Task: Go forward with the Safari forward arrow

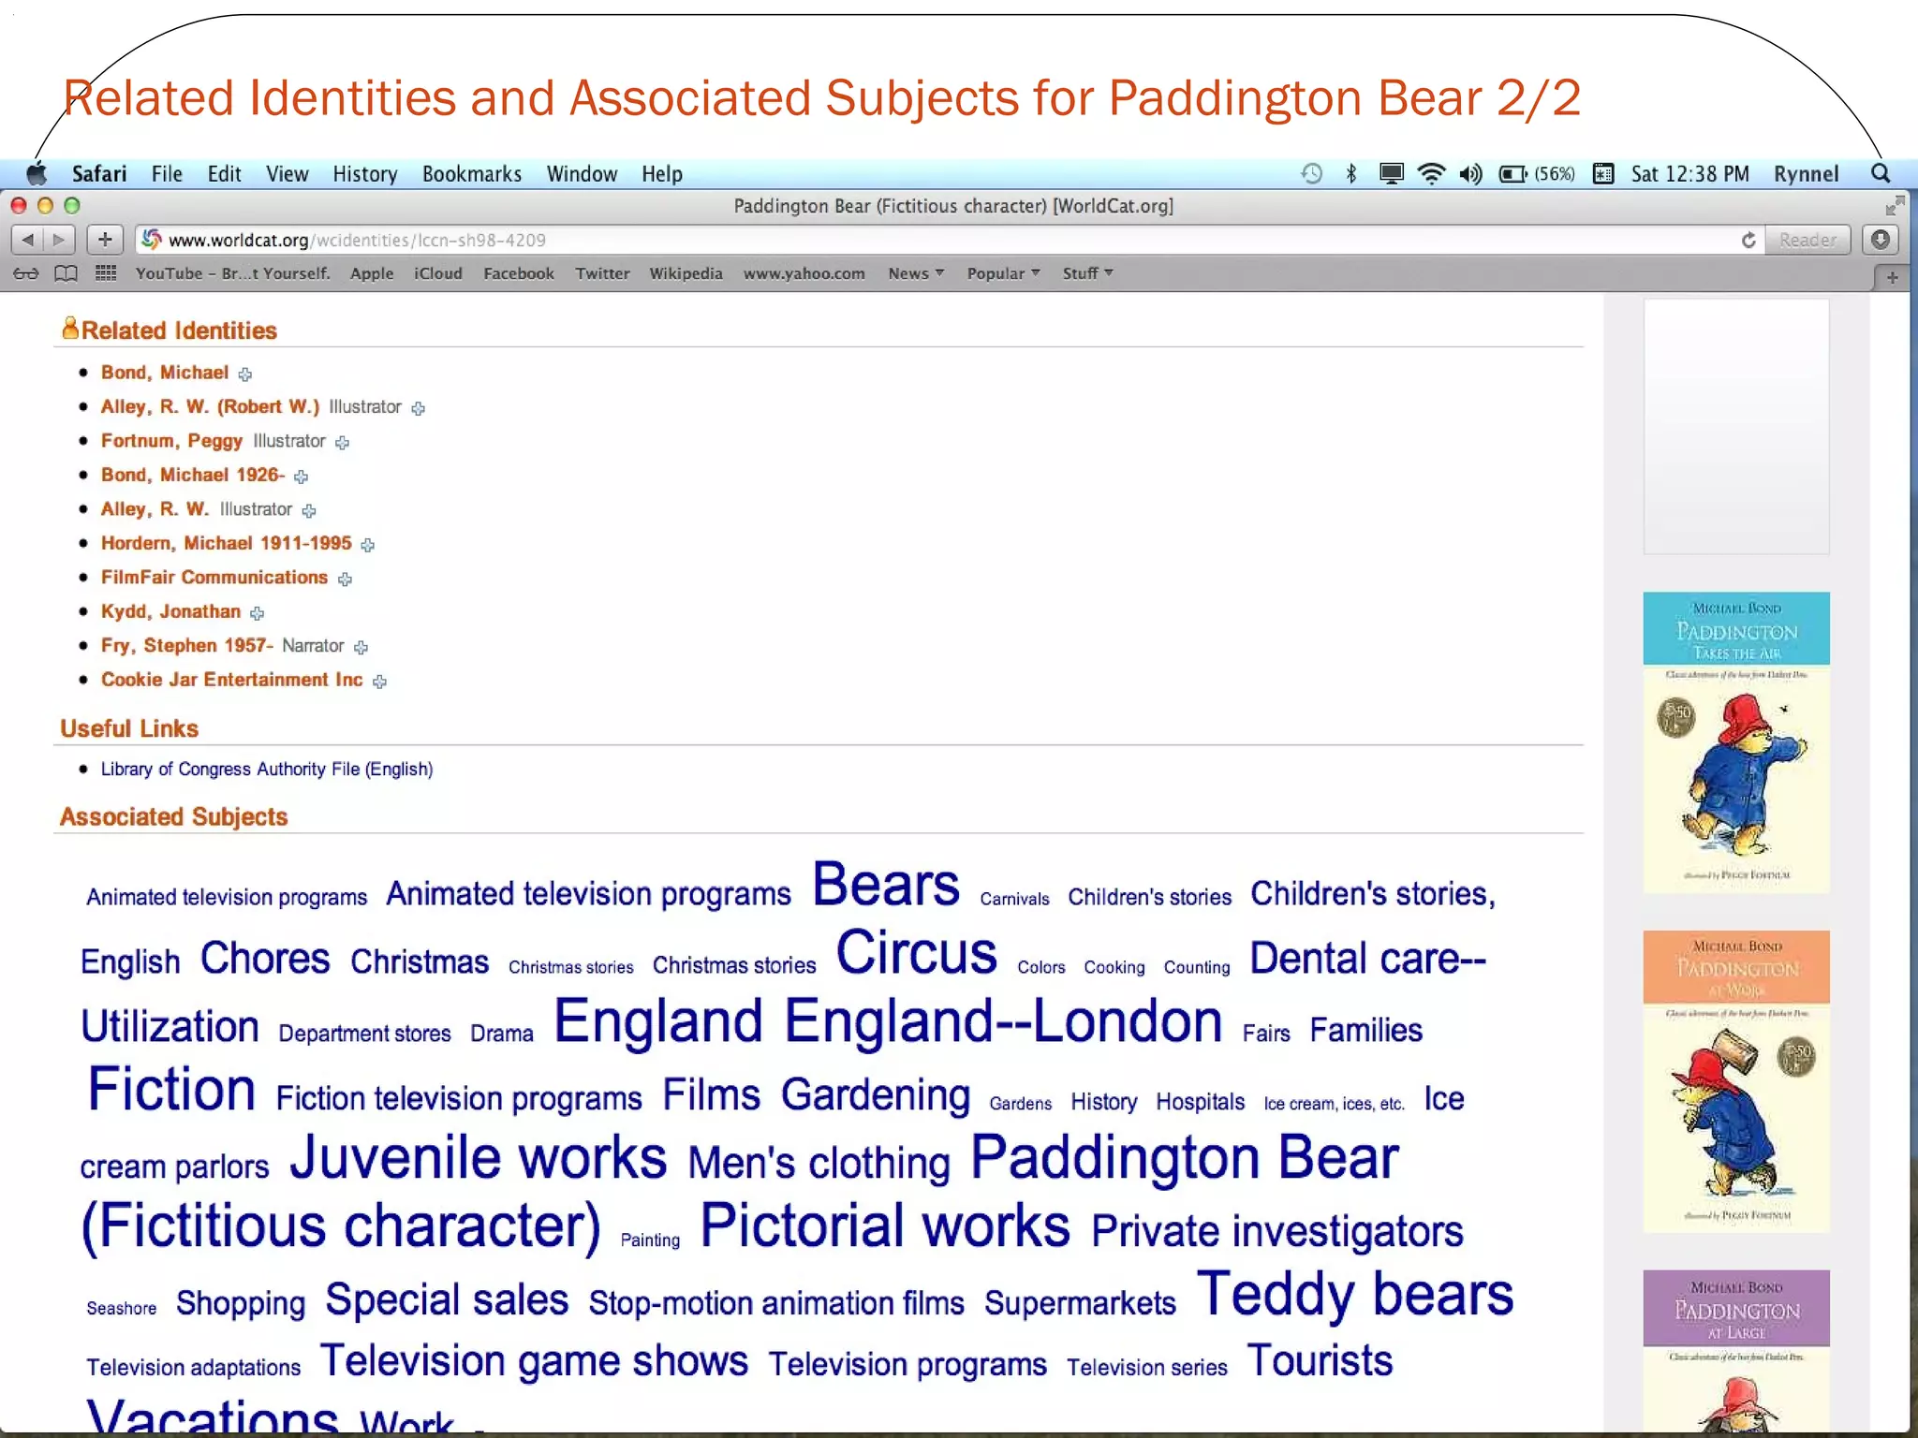Action: [x=59, y=241]
